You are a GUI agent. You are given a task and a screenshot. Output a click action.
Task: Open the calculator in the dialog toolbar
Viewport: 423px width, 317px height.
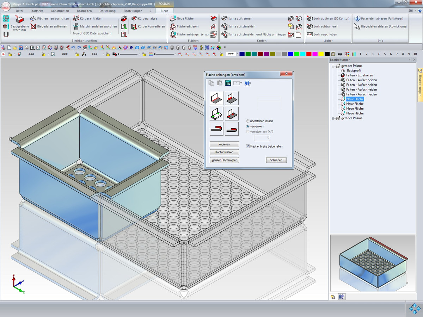[228, 83]
